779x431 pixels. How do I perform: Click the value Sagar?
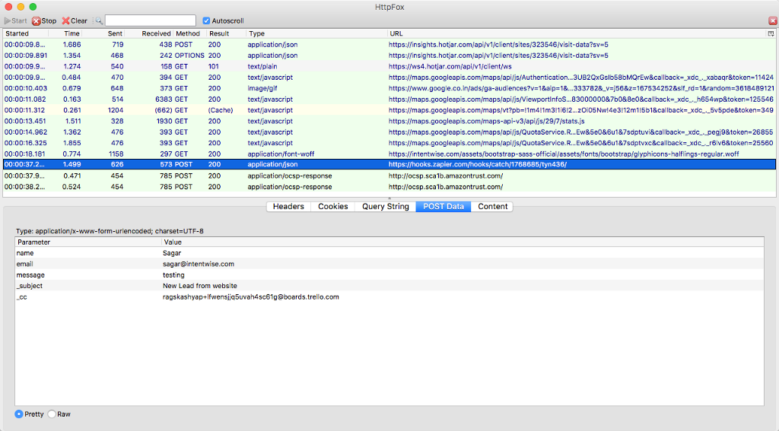[172, 253]
